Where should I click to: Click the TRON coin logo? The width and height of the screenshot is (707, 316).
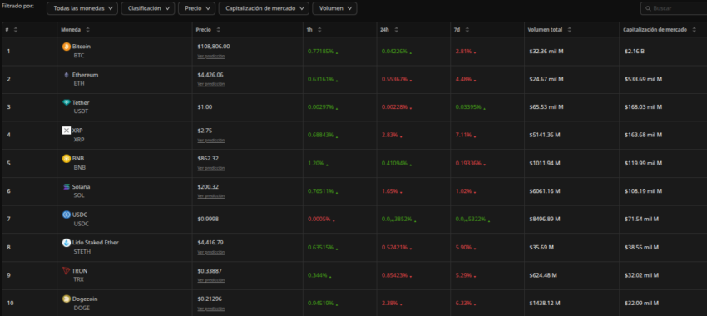coord(67,271)
